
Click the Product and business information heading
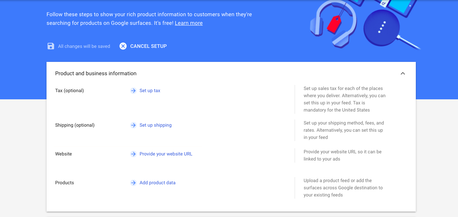pyautogui.click(x=96, y=73)
